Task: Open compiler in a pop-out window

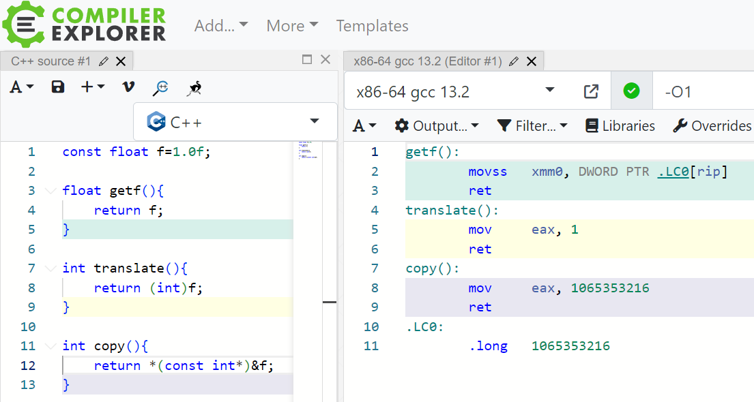Action: point(591,91)
